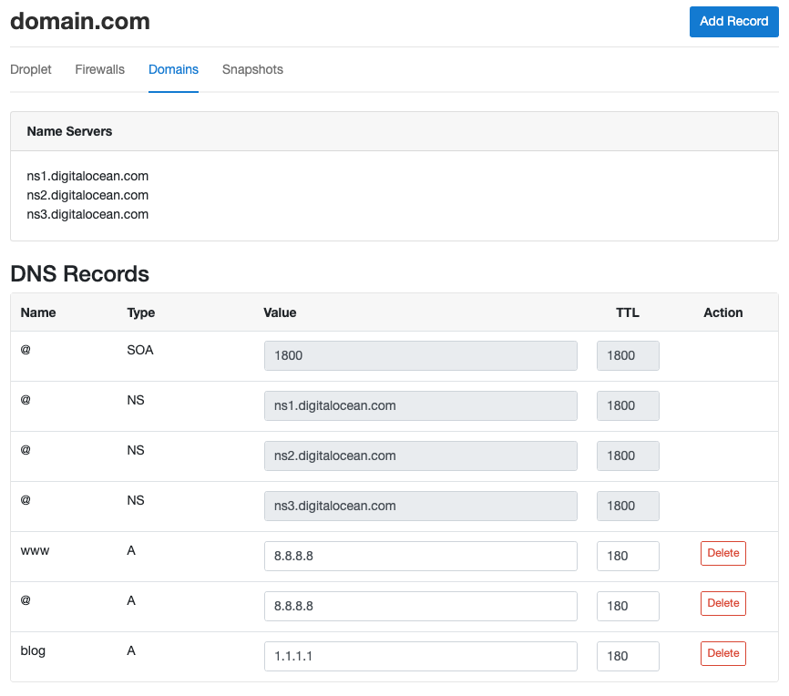Delete the @ A record
The height and width of the screenshot is (696, 789).
click(723, 603)
